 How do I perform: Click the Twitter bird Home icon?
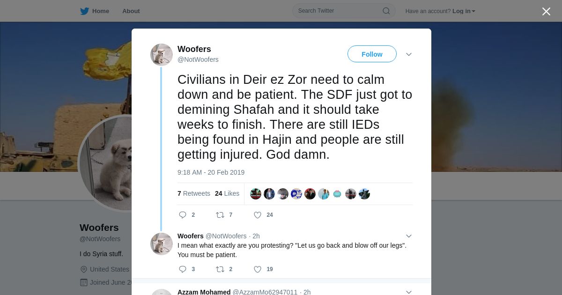(84, 11)
